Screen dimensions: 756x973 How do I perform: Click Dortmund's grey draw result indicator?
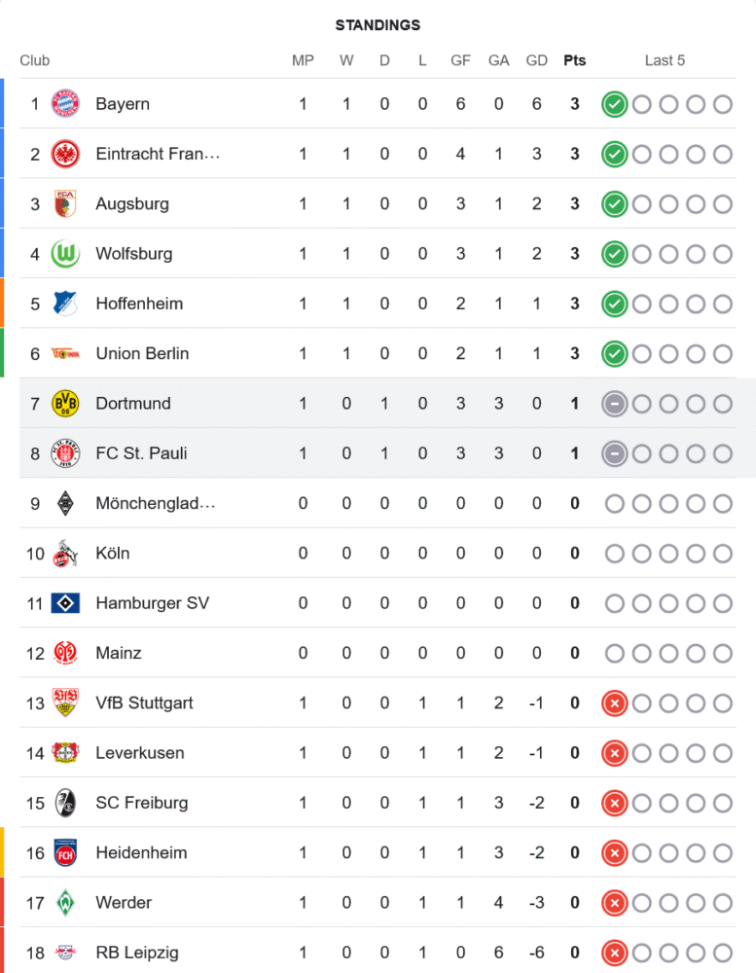[x=613, y=403]
